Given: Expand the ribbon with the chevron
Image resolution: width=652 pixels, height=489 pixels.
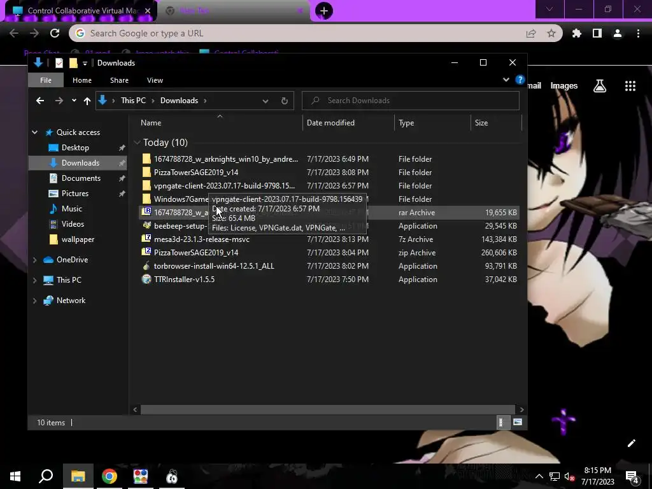Looking at the screenshot, I should click(x=506, y=80).
